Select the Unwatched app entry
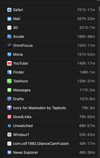 click(50, 126)
